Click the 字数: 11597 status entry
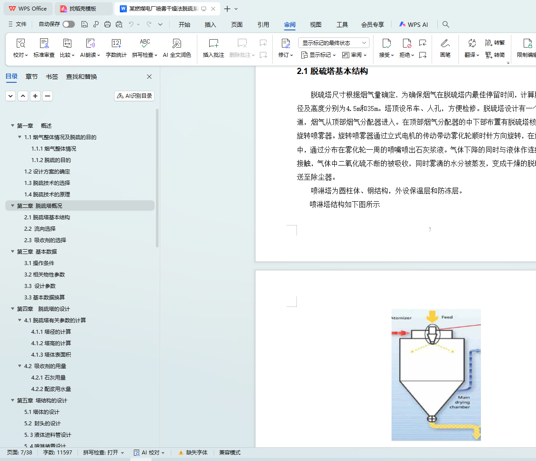 coord(58,453)
